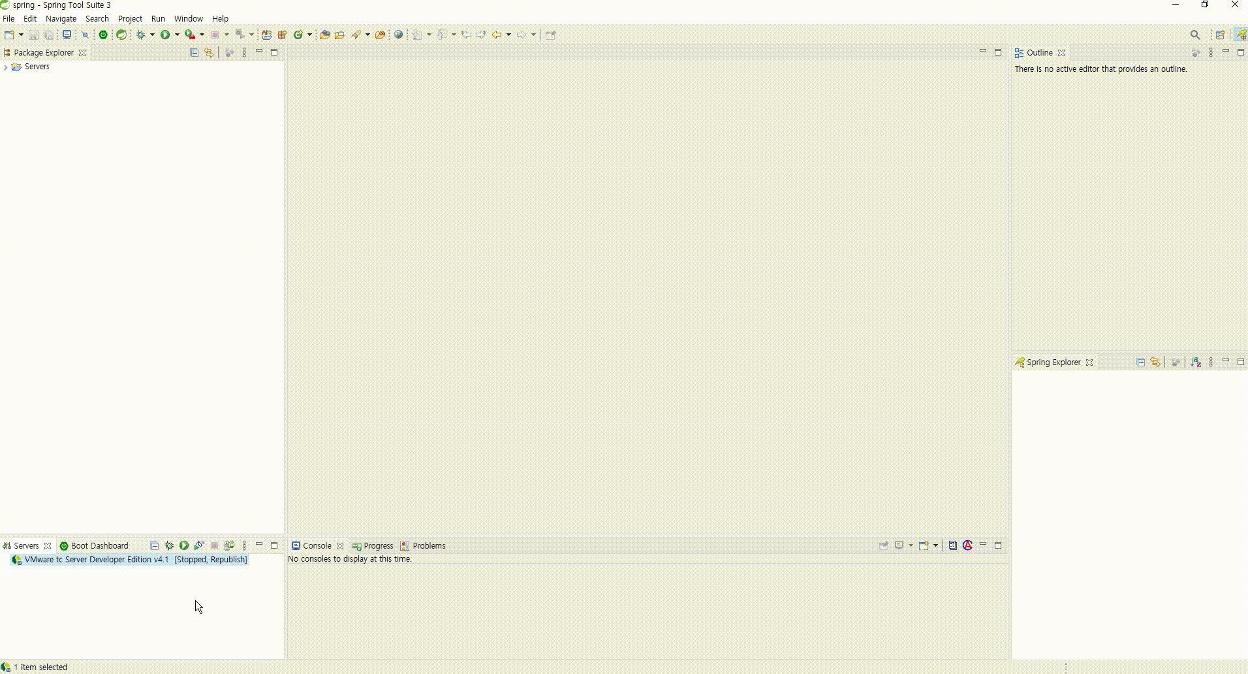The image size is (1248, 674).
Task: Collapse All in the Servers view
Action: [155, 545]
